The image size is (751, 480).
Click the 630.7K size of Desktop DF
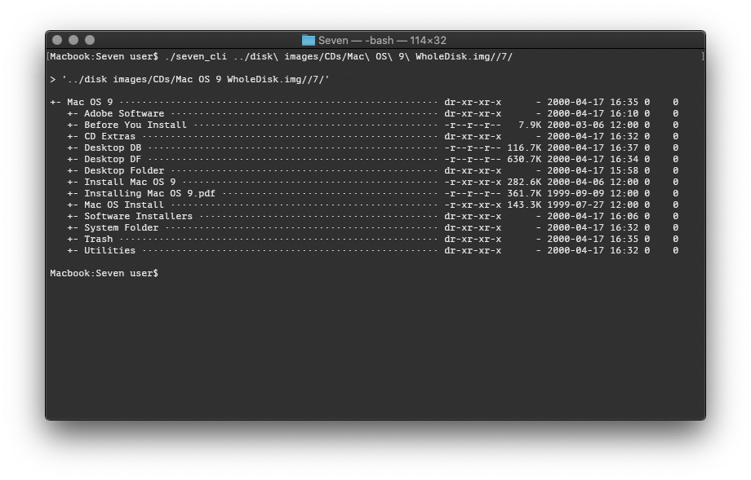click(x=524, y=159)
